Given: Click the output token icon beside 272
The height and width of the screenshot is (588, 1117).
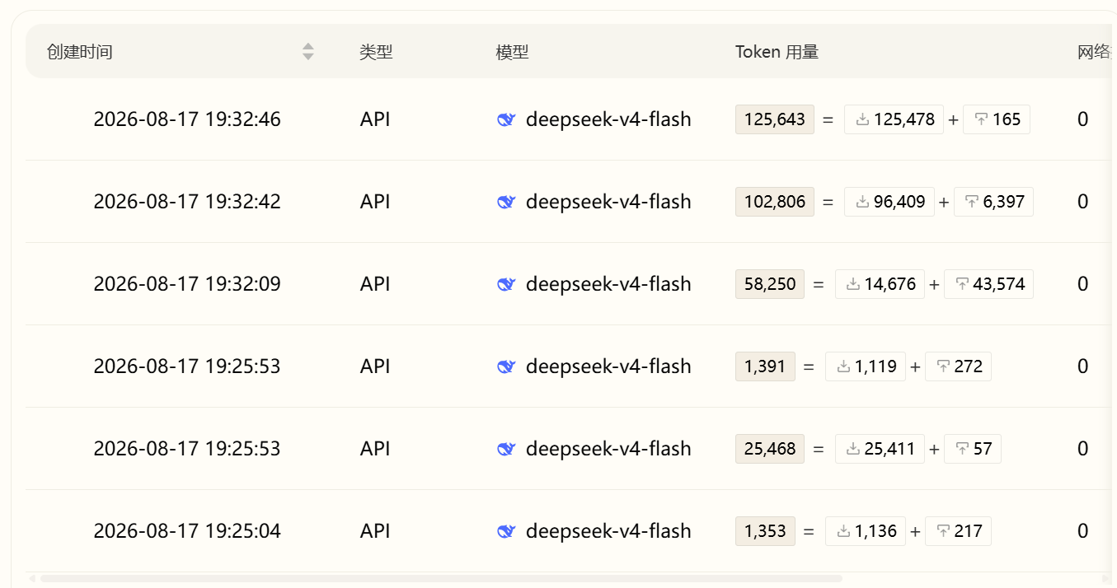Looking at the screenshot, I should (x=943, y=366).
